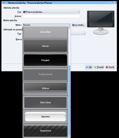Choose the Silikon theme preview
This screenshot has height=138, width=119.
tap(45, 88)
